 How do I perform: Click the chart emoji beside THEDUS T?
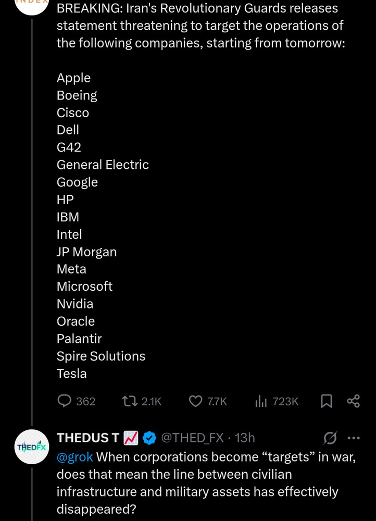pyautogui.click(x=130, y=439)
